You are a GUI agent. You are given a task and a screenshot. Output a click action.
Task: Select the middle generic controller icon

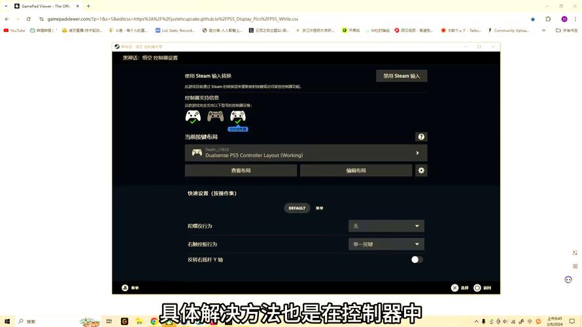[x=215, y=116]
